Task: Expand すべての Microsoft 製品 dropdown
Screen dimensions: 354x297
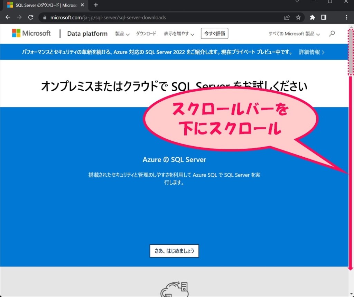Action: tap(294, 34)
